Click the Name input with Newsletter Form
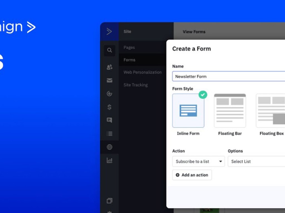Viewport: 285px width, 213px height. 229,77
